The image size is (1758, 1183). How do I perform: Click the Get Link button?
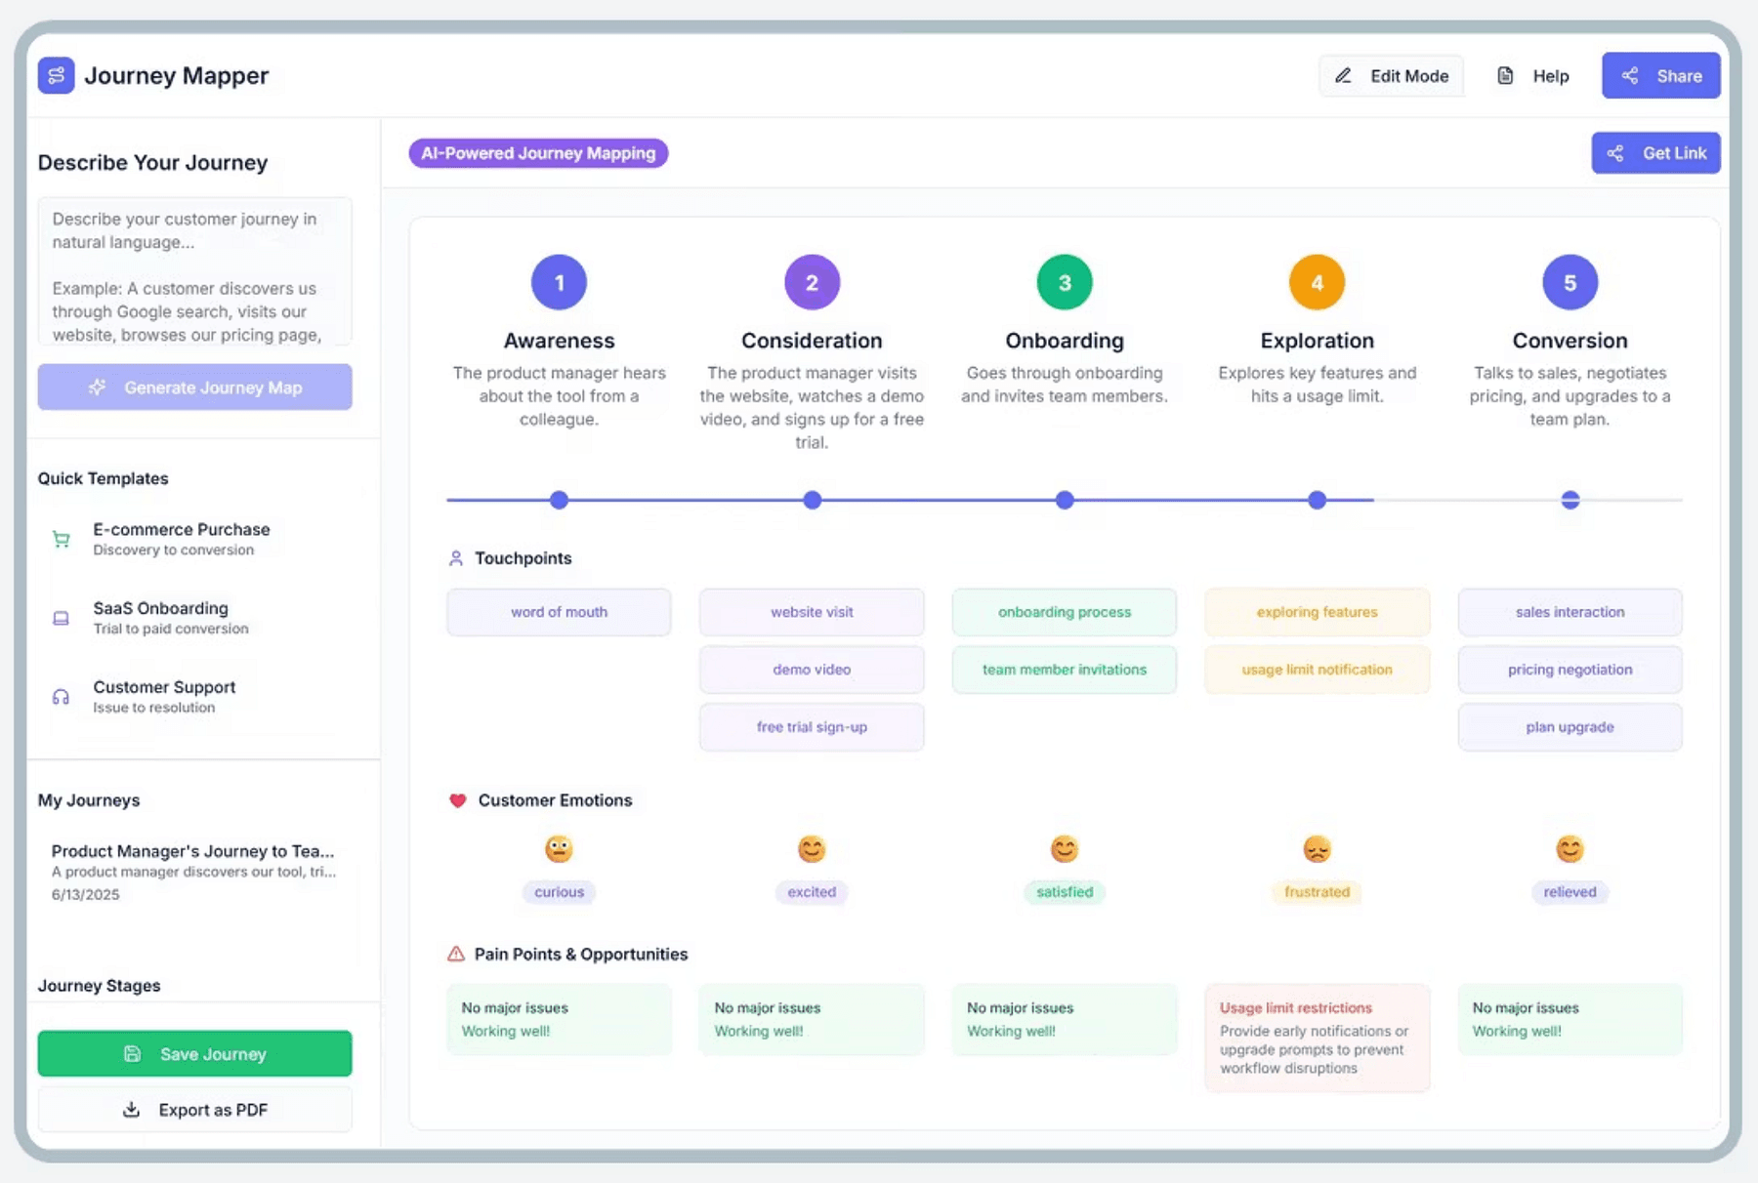coord(1655,153)
